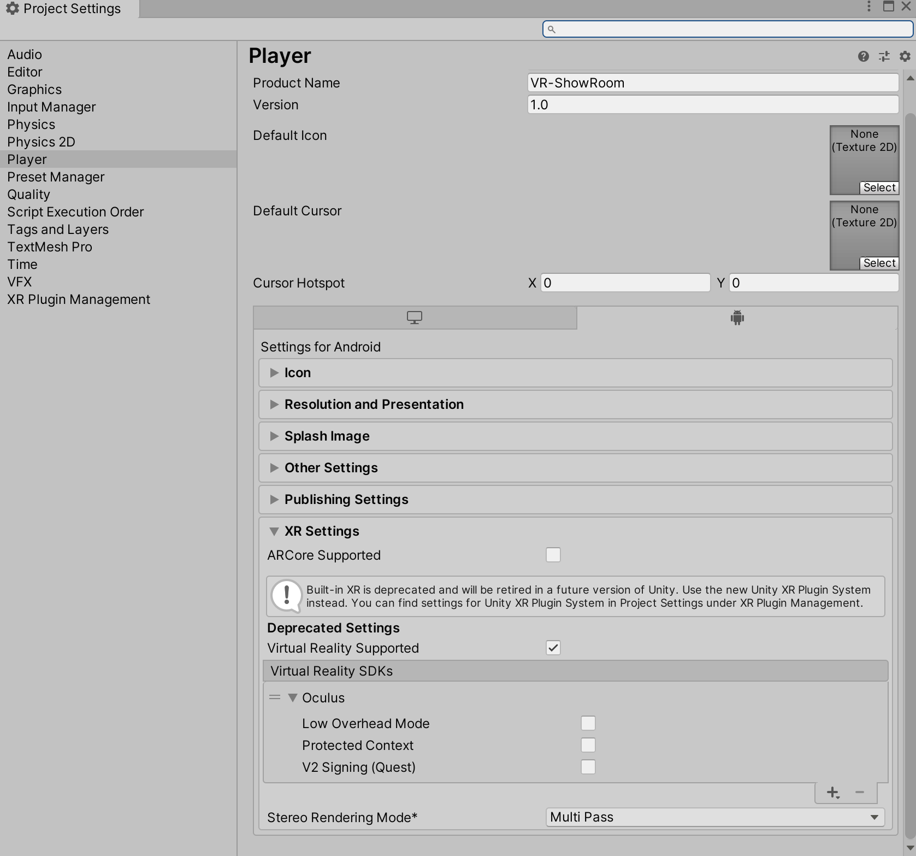Switch to the Android platform tab
Screen dimensions: 916x856
[x=737, y=318]
